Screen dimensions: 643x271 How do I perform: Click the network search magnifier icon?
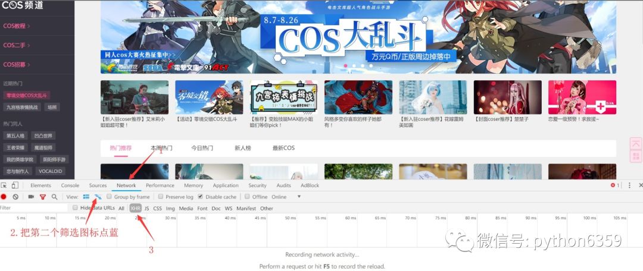tap(54, 197)
